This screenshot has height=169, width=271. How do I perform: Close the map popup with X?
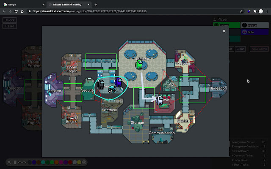click(224, 31)
